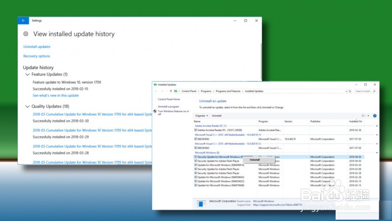Open the Uninstall a program link

168,107
